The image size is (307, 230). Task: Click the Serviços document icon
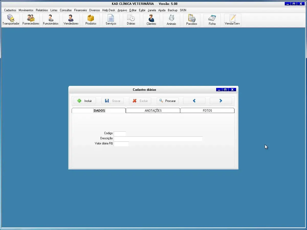(x=111, y=20)
